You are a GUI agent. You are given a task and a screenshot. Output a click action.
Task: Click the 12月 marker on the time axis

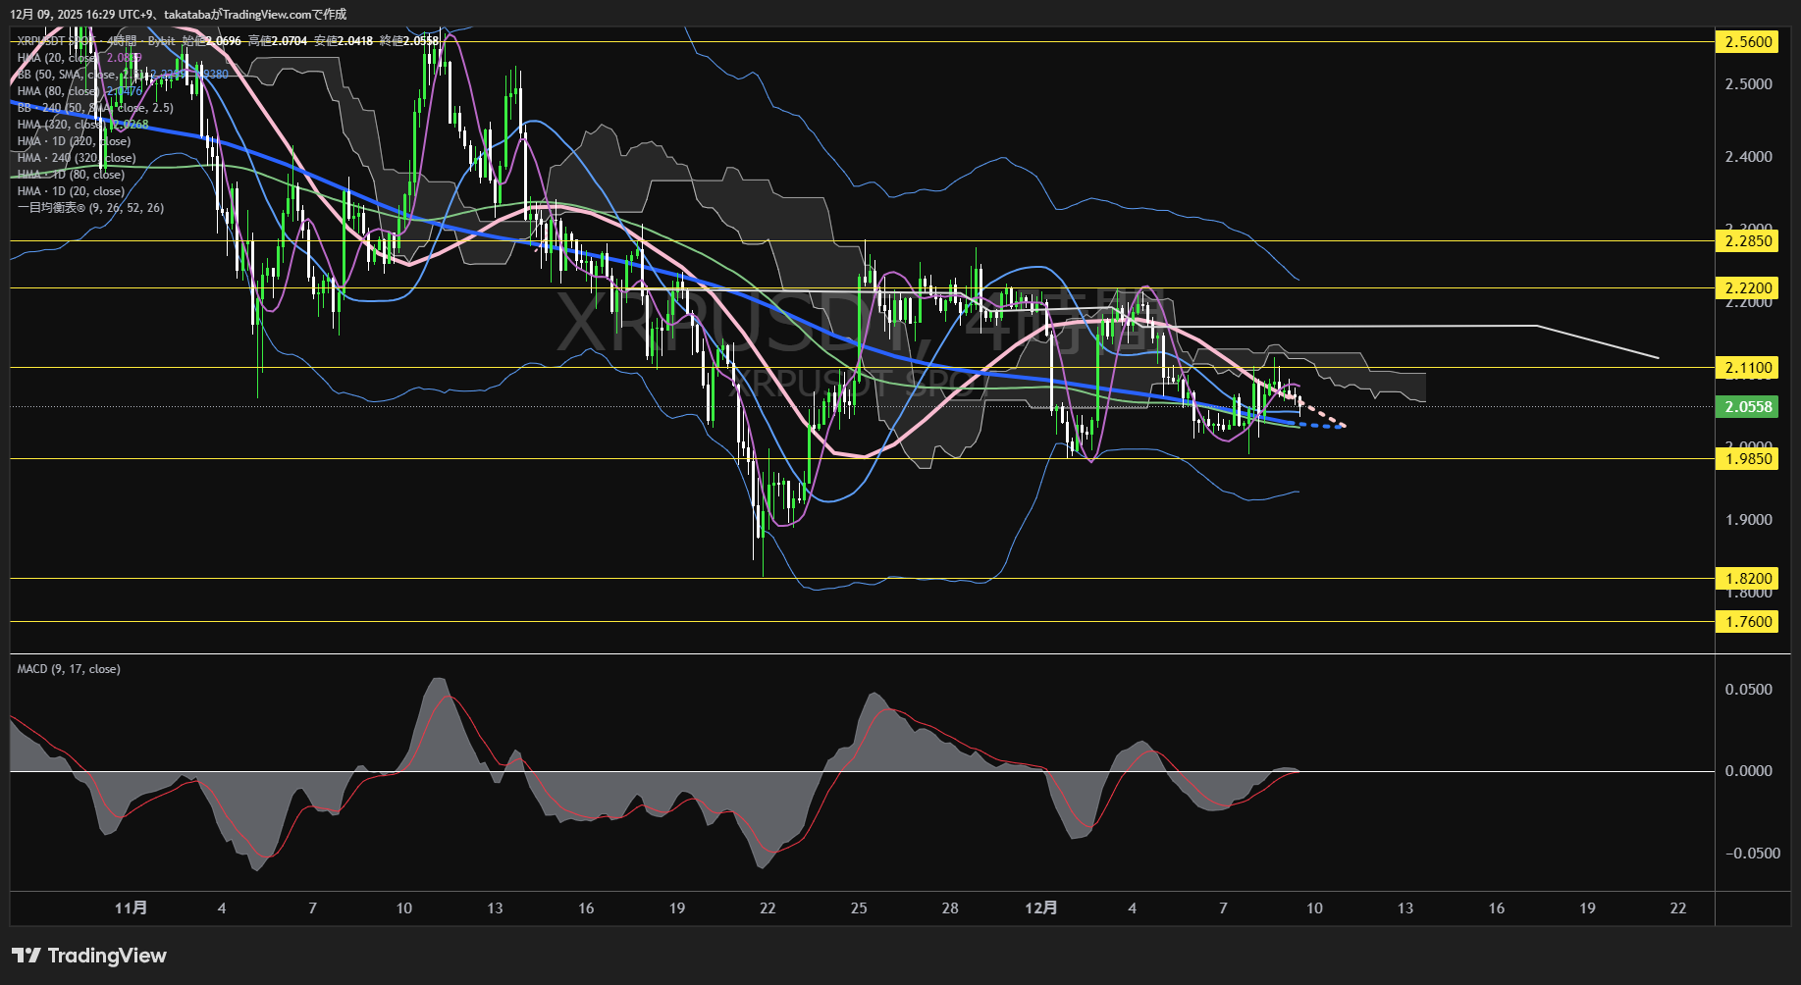tap(1040, 908)
